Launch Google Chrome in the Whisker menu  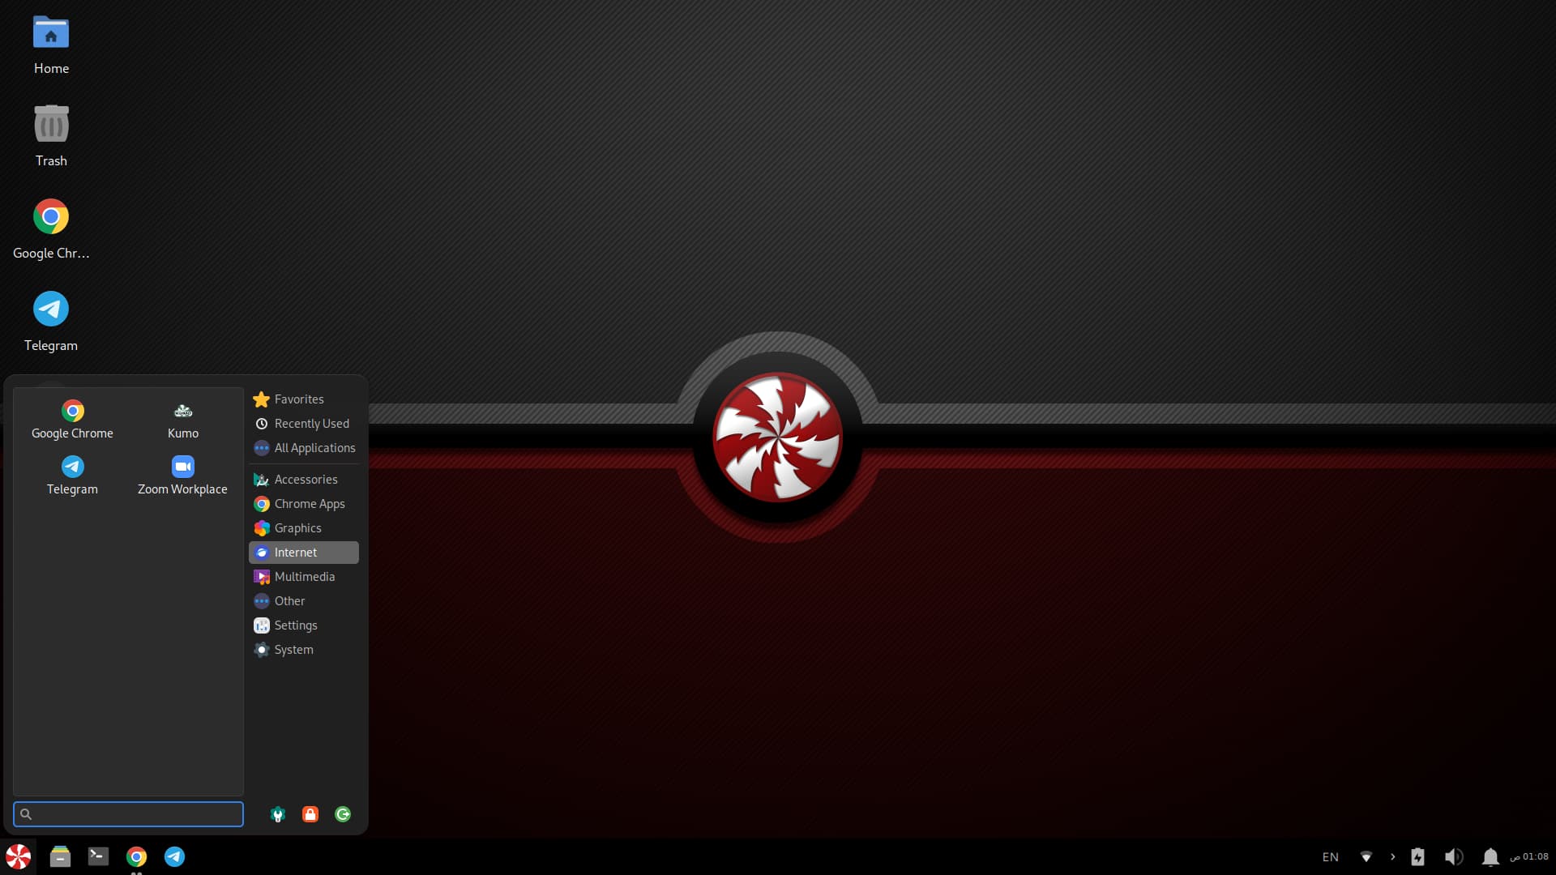coord(72,420)
